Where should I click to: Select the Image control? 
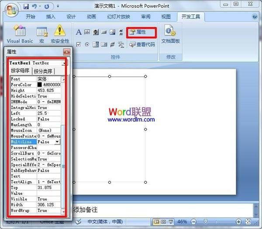coord(113,32)
